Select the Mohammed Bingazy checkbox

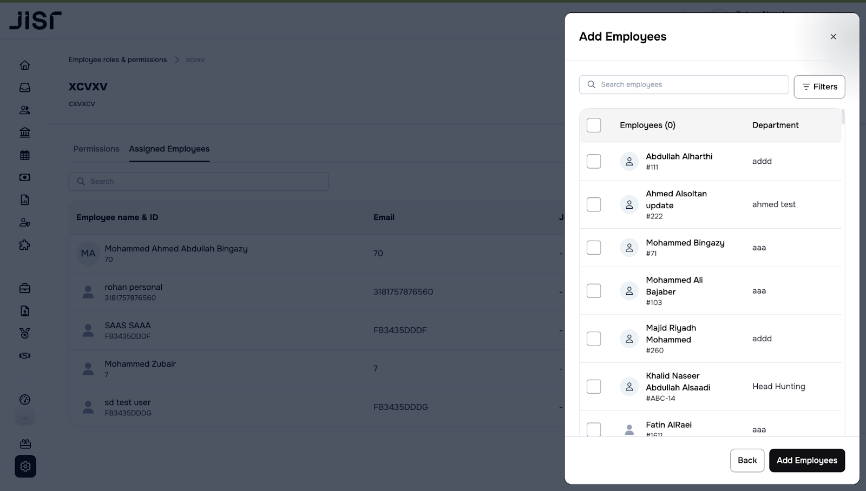(594, 248)
